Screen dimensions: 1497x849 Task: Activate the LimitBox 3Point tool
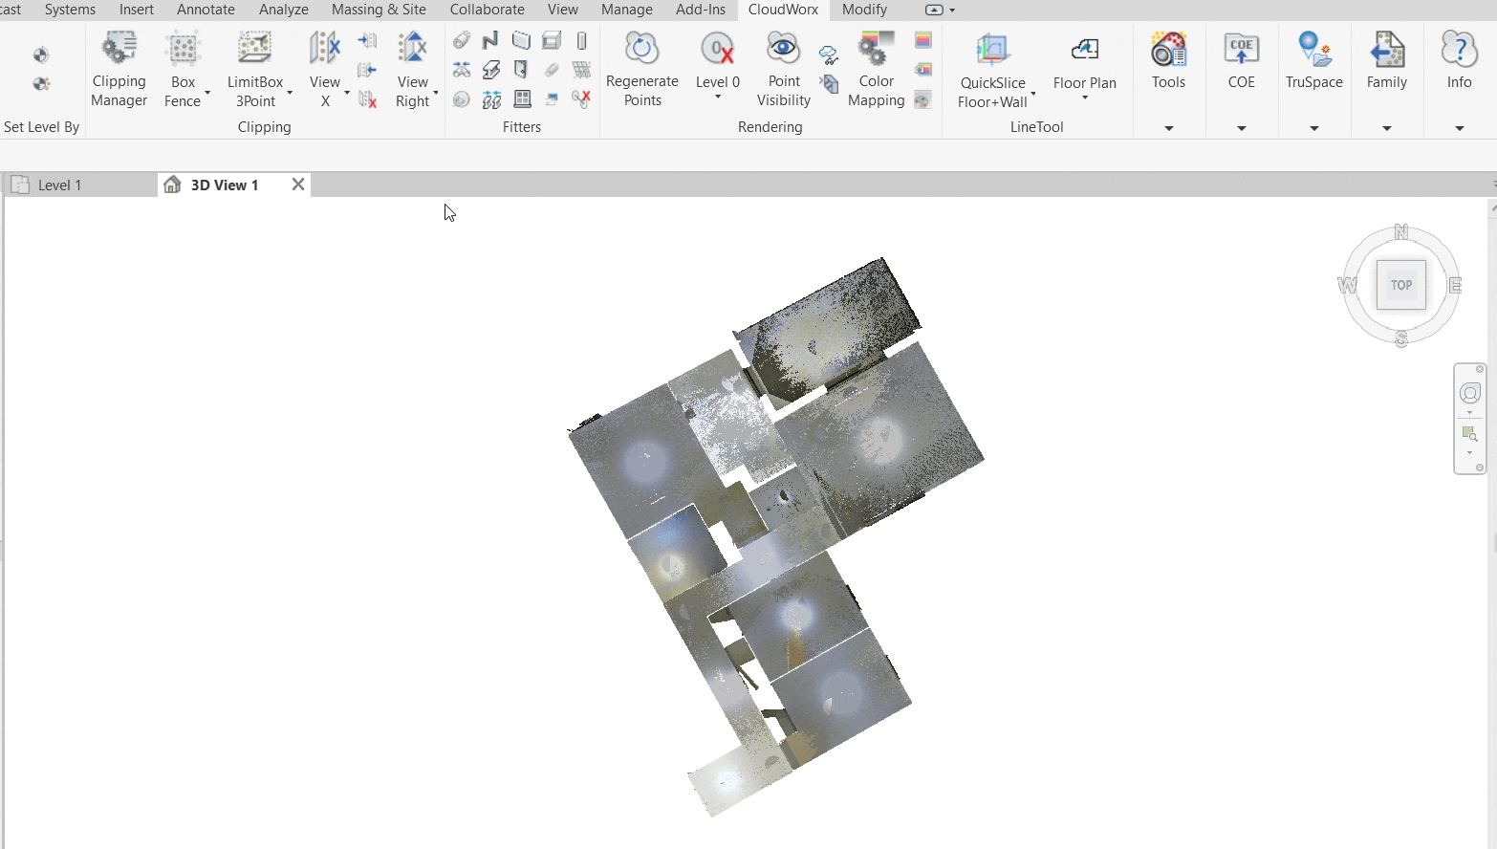(255, 69)
